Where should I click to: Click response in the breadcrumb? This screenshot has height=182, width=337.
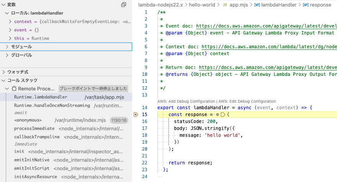tap(321, 5)
